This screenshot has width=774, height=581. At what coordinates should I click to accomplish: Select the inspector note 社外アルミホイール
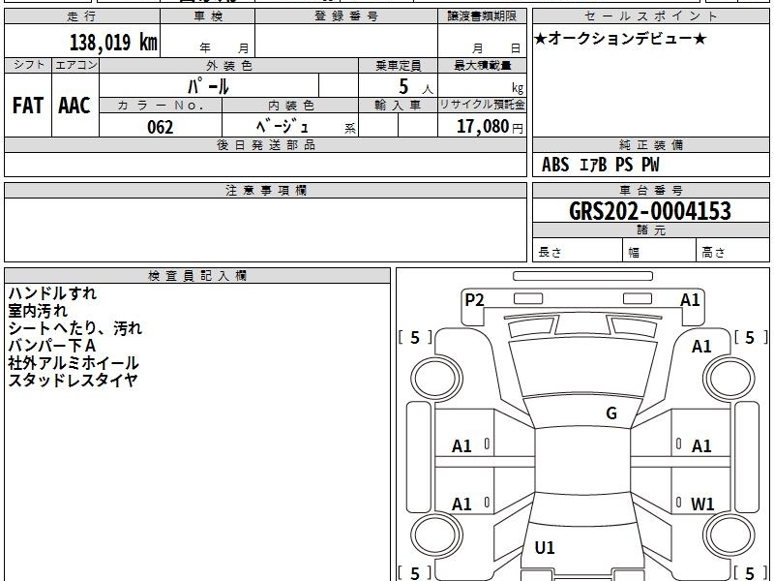(x=74, y=363)
